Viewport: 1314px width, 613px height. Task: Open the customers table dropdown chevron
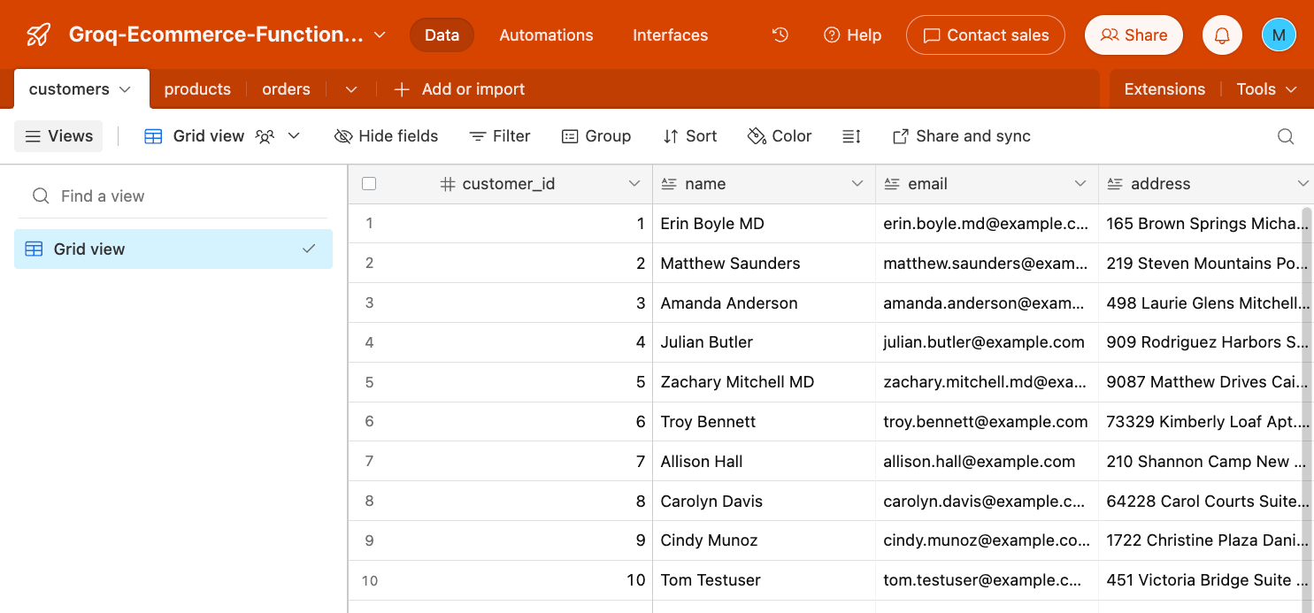coord(124,88)
